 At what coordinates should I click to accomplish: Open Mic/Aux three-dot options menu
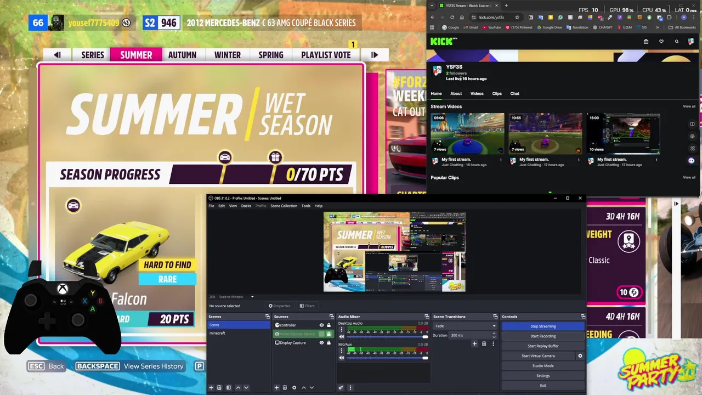(x=341, y=351)
